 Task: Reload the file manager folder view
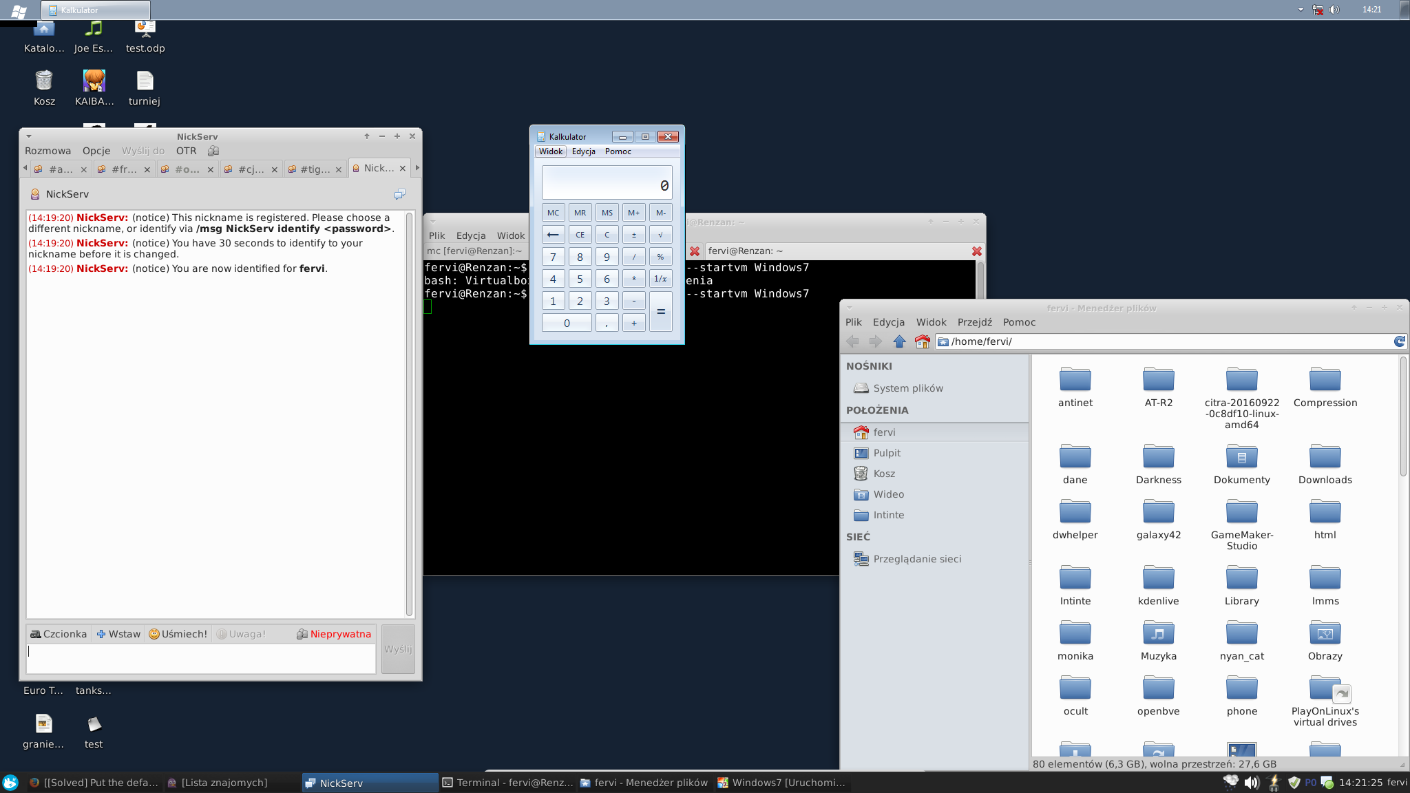point(1399,341)
